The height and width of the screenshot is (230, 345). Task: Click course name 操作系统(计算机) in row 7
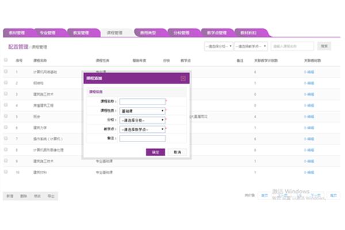[x=48, y=139]
